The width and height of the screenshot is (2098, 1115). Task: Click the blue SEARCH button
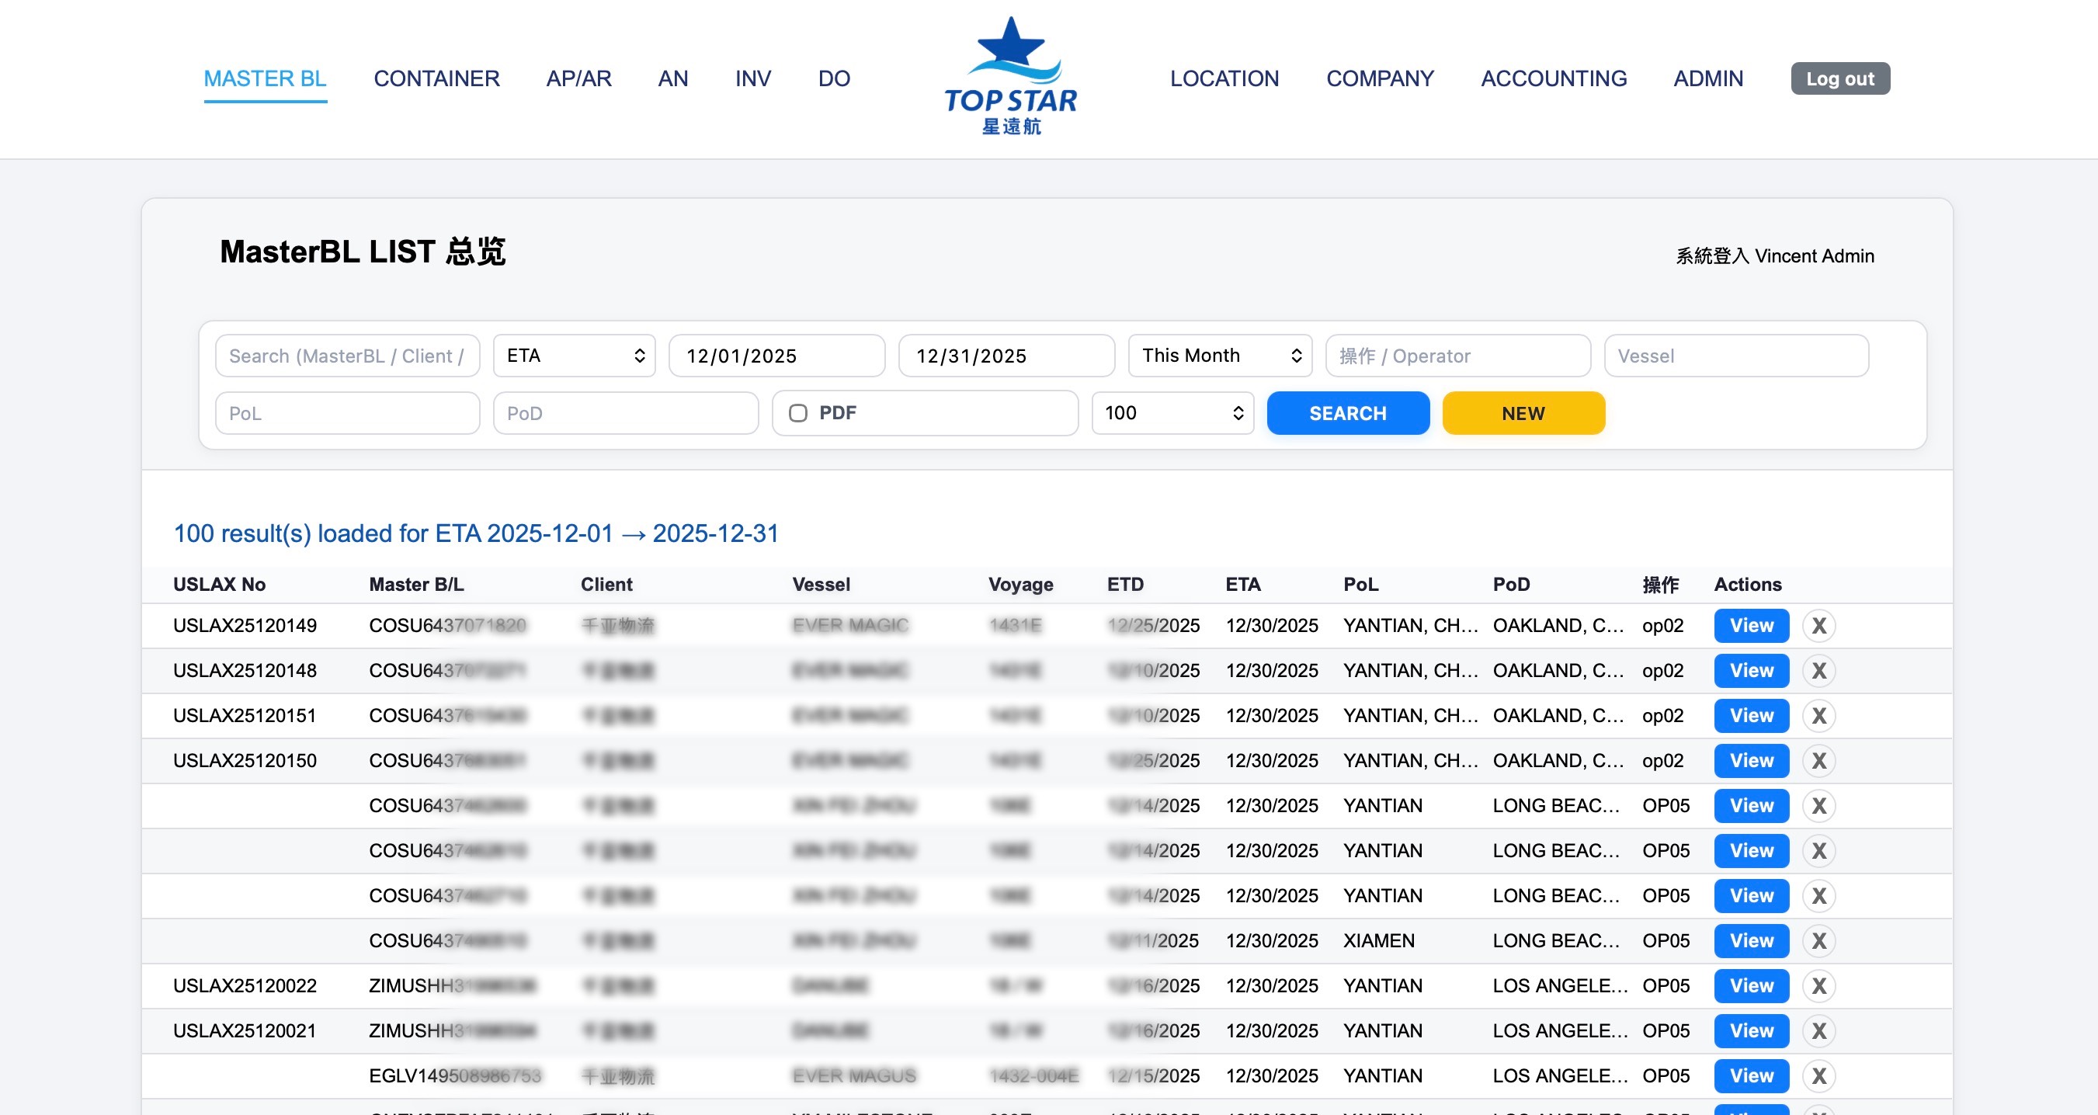pyautogui.click(x=1347, y=413)
